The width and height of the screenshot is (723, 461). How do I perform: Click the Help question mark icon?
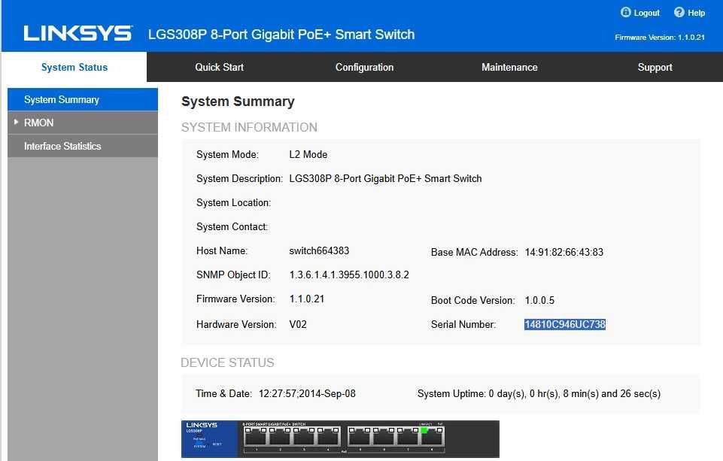coord(679,13)
